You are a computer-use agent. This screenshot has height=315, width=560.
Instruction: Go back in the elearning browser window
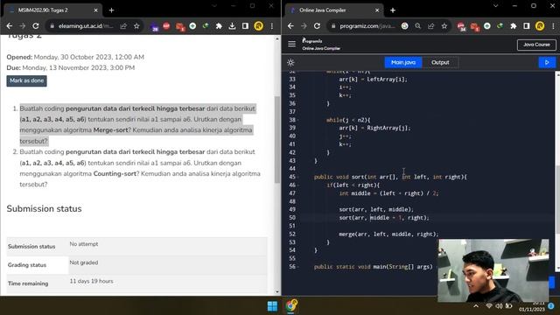click(10, 26)
